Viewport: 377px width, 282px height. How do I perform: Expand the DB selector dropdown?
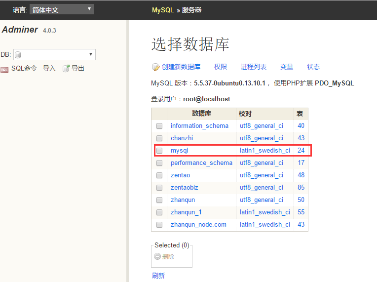[54, 55]
